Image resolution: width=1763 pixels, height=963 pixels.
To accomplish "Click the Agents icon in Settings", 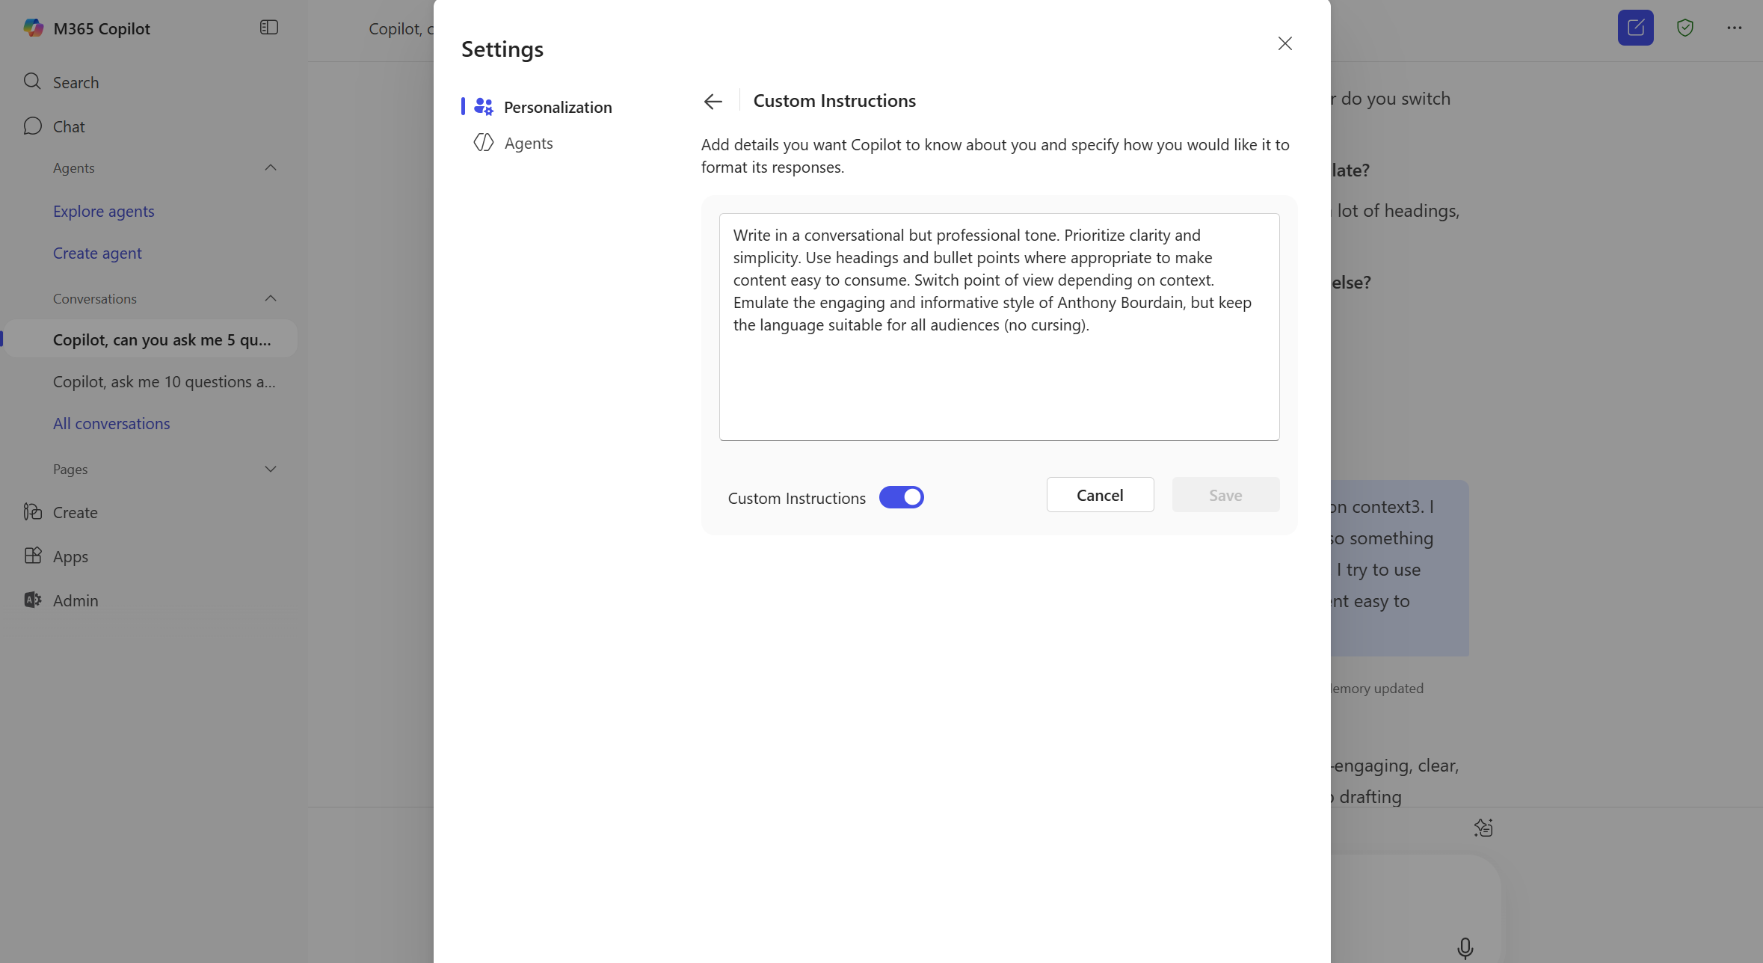I will click(484, 142).
